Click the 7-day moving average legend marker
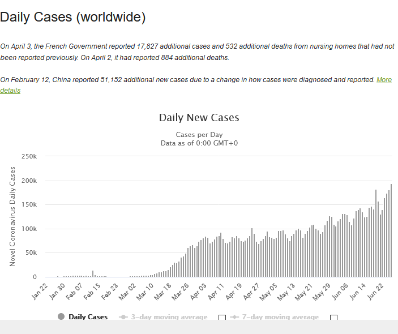Screen dimensions: 398x334 (x=234, y=317)
